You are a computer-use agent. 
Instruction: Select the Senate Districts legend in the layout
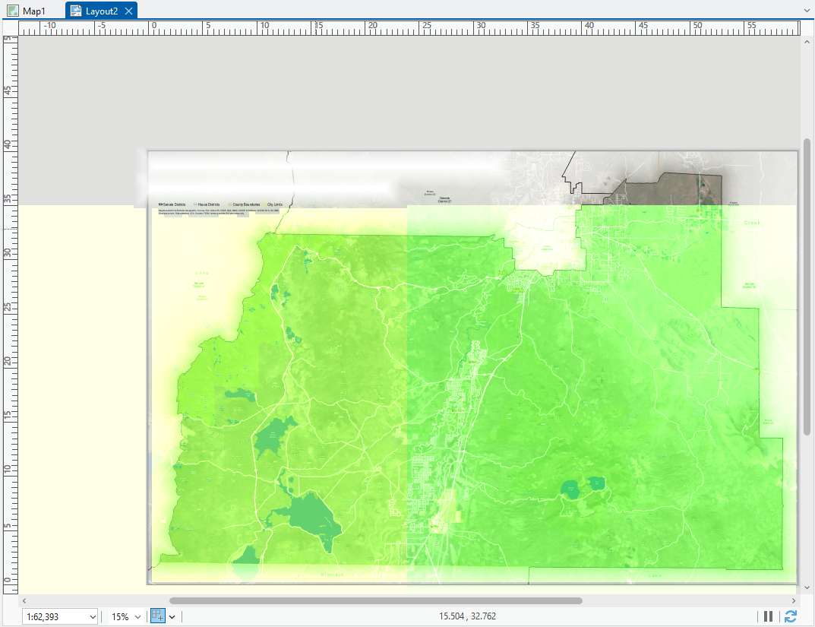172,204
